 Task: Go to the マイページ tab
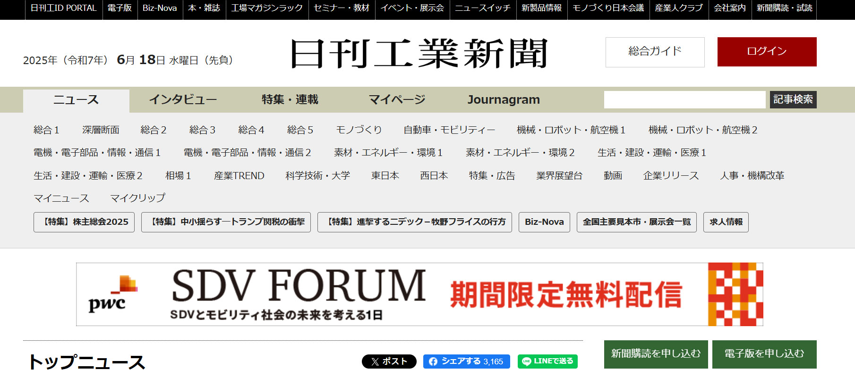397,99
